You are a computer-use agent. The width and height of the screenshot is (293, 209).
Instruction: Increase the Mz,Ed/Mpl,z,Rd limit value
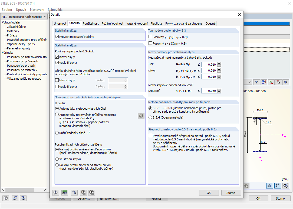219,76
